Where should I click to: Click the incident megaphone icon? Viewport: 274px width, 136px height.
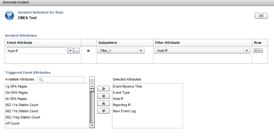click(10, 15)
